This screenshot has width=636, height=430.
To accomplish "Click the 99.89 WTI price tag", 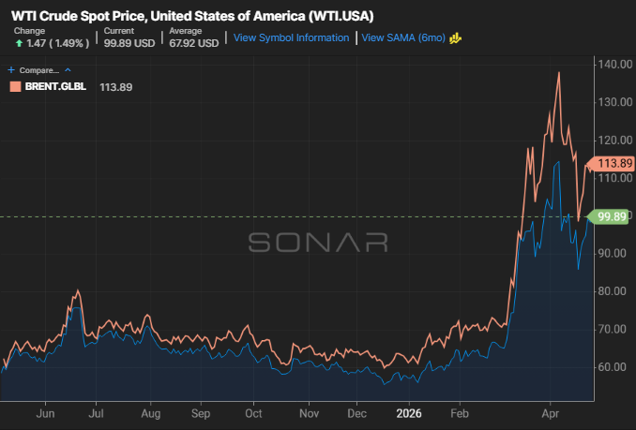I will pos(609,216).
